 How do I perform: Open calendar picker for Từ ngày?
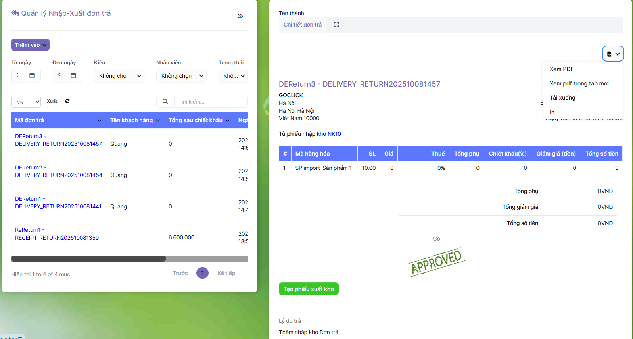point(32,75)
